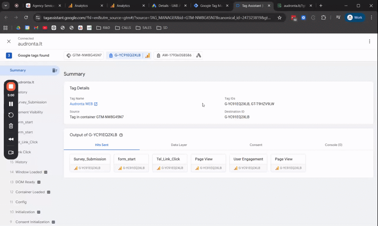Open the Extensions puzzle icon

(323, 17)
